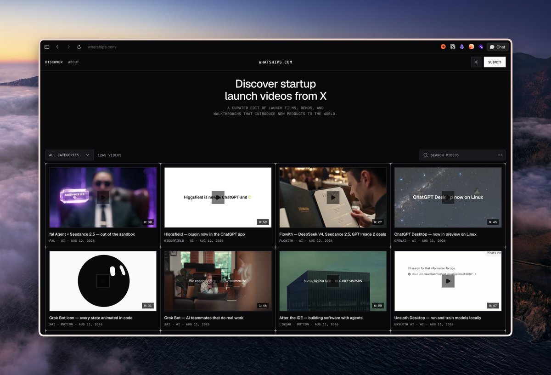Viewport: 551px width, 375px height.
Task: Click the 'XAI · MOTION · AUG 11, 2026' meta line
Action: tap(76, 324)
